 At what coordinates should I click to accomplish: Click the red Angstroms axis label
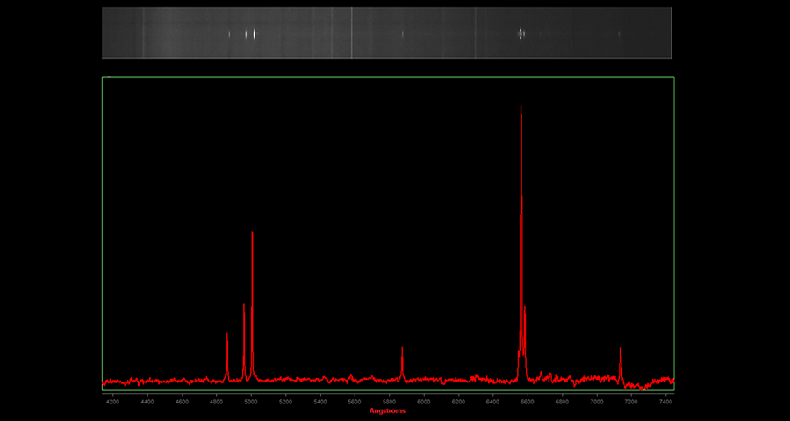click(x=387, y=410)
